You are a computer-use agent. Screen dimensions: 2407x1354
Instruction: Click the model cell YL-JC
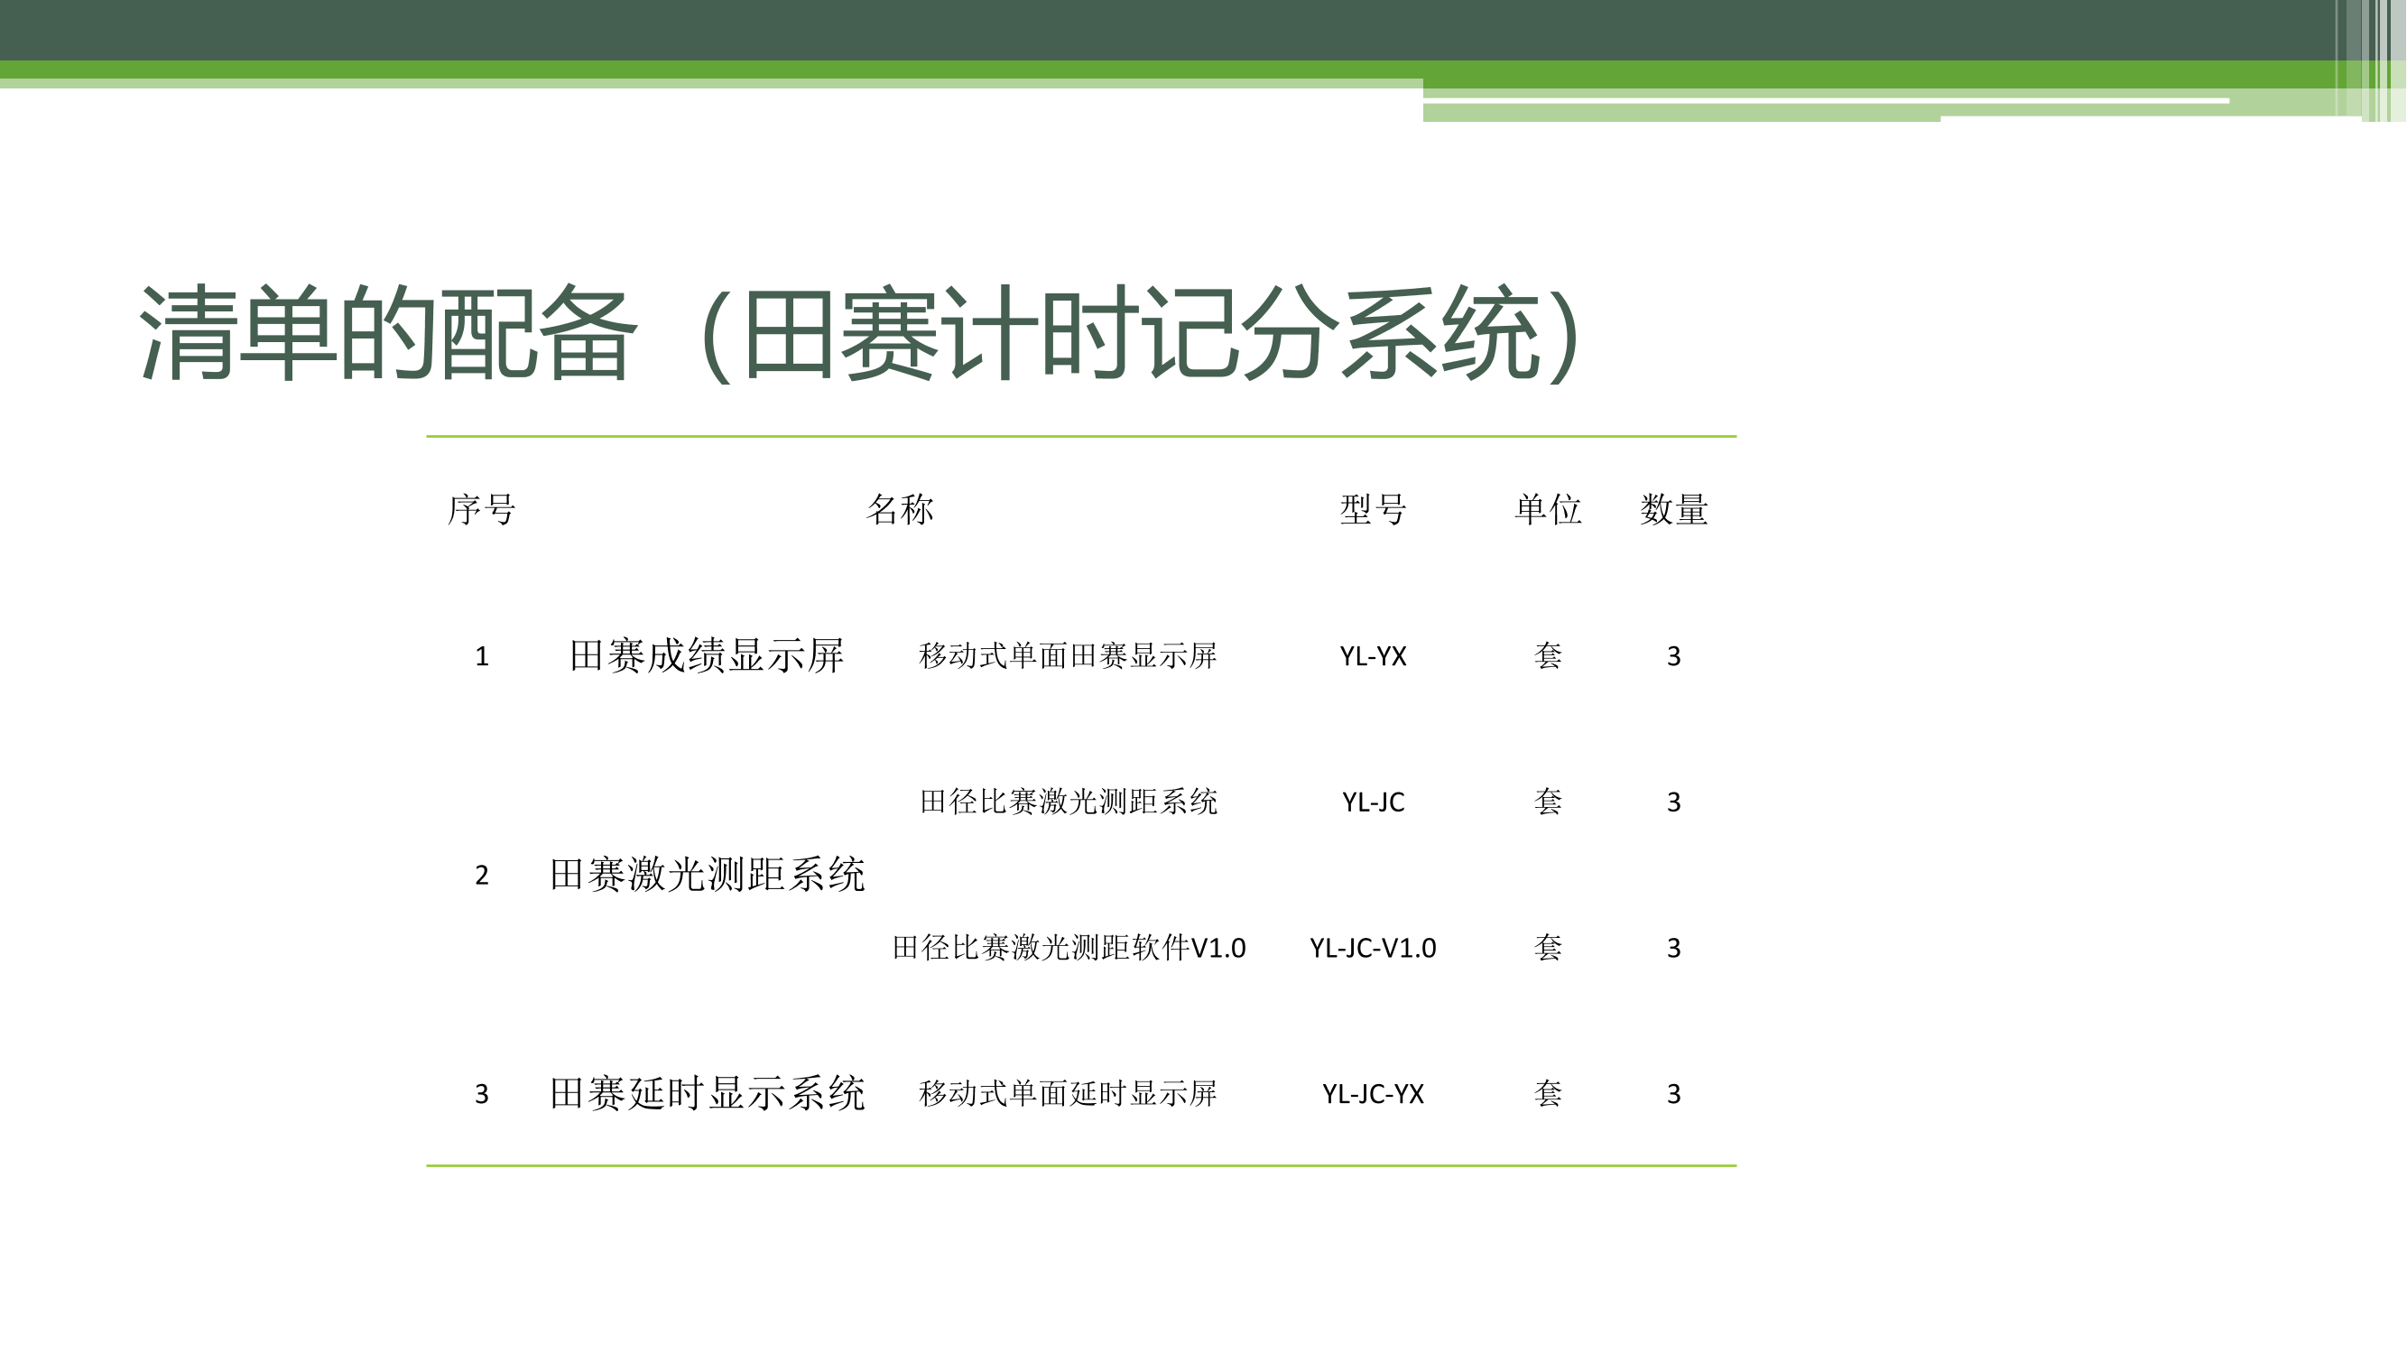tap(1373, 802)
